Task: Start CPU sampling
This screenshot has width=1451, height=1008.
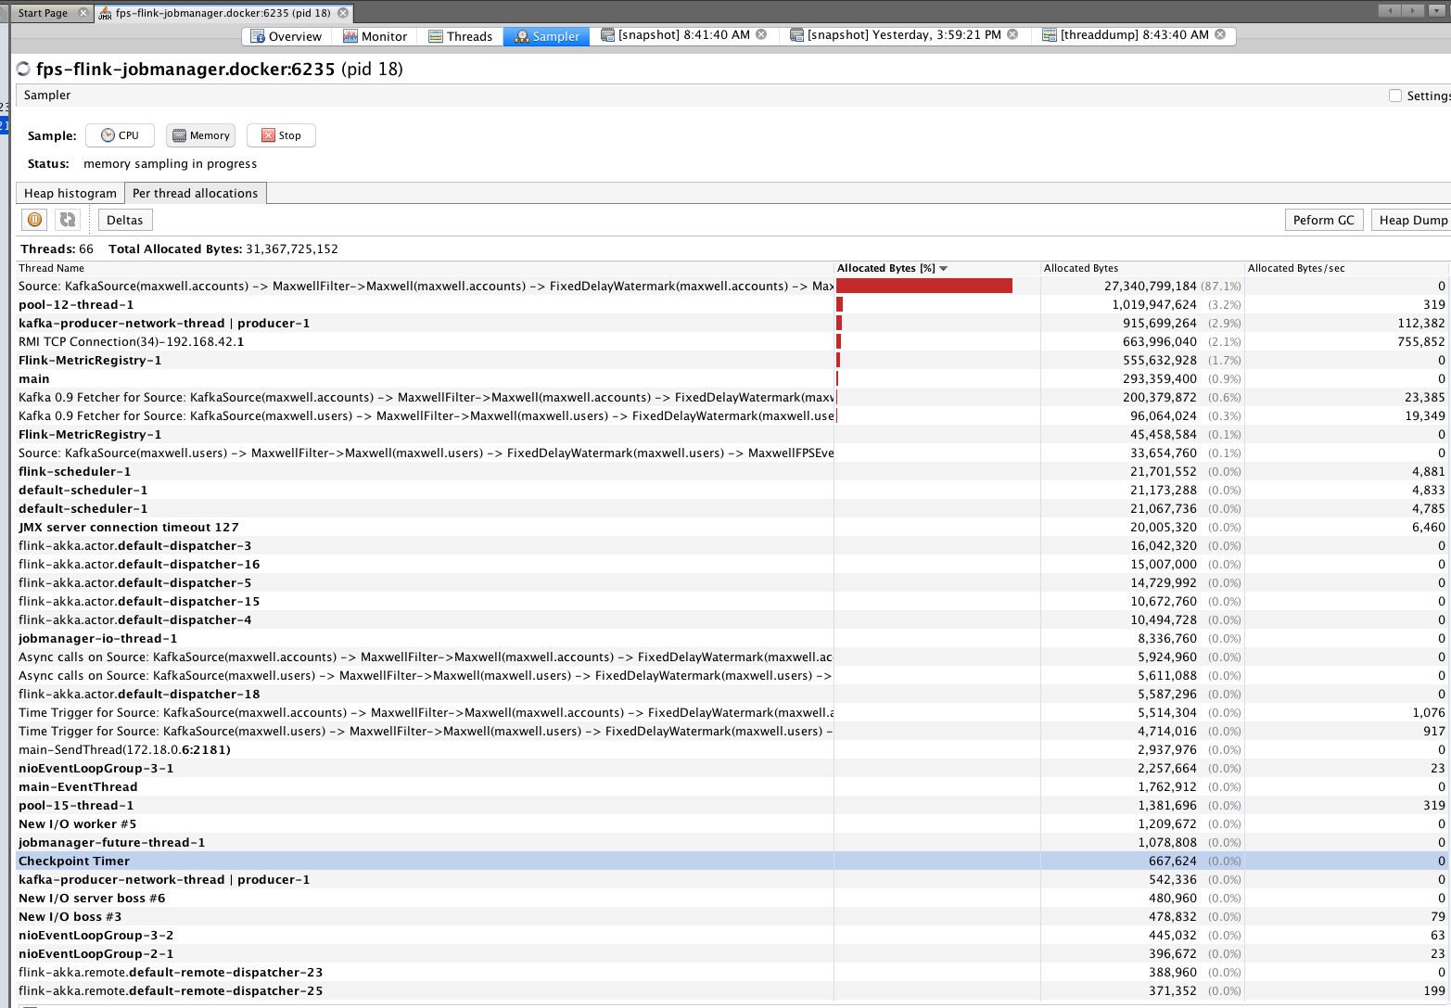Action: (120, 135)
